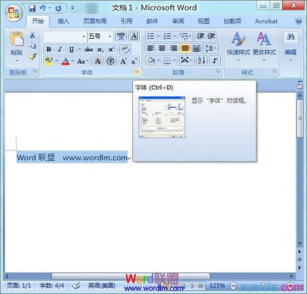The width and height of the screenshot is (307, 294).
Task: Toggle justify paragraph alignment
Action: [x=185, y=48]
